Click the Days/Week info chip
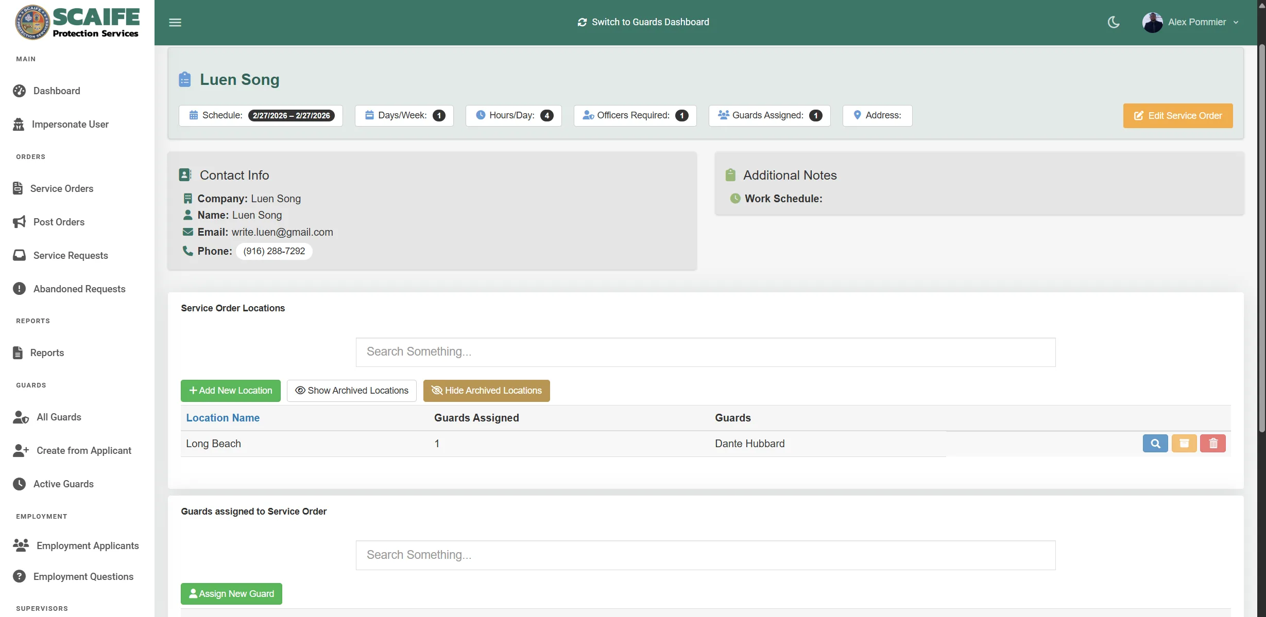Image resolution: width=1266 pixels, height=617 pixels. (x=404, y=116)
